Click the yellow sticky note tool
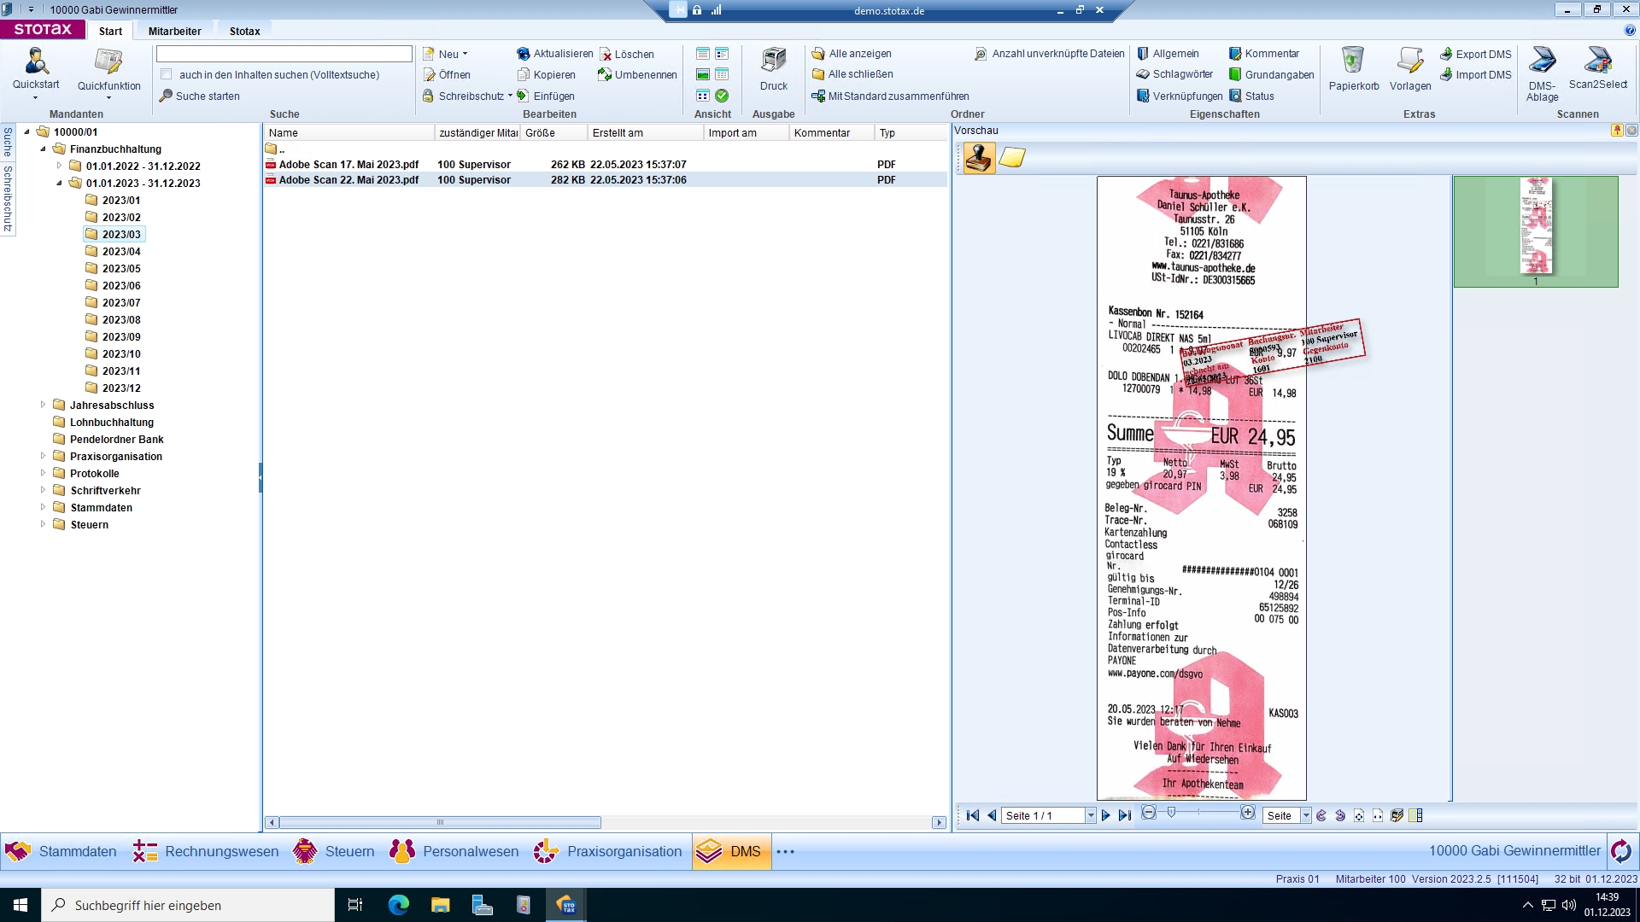 [1012, 158]
